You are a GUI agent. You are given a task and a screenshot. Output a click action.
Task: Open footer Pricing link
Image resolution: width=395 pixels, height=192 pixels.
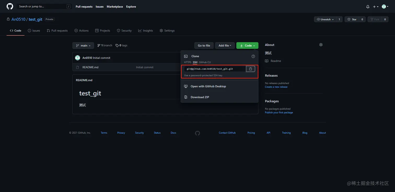[251, 133]
